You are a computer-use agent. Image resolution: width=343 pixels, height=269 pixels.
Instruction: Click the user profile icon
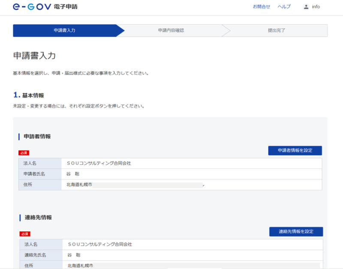[x=306, y=7]
